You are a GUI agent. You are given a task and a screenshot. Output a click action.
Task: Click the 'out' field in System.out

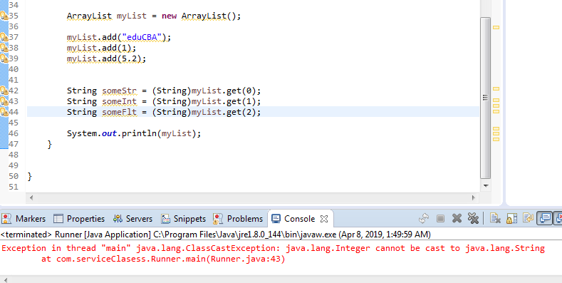click(109, 134)
